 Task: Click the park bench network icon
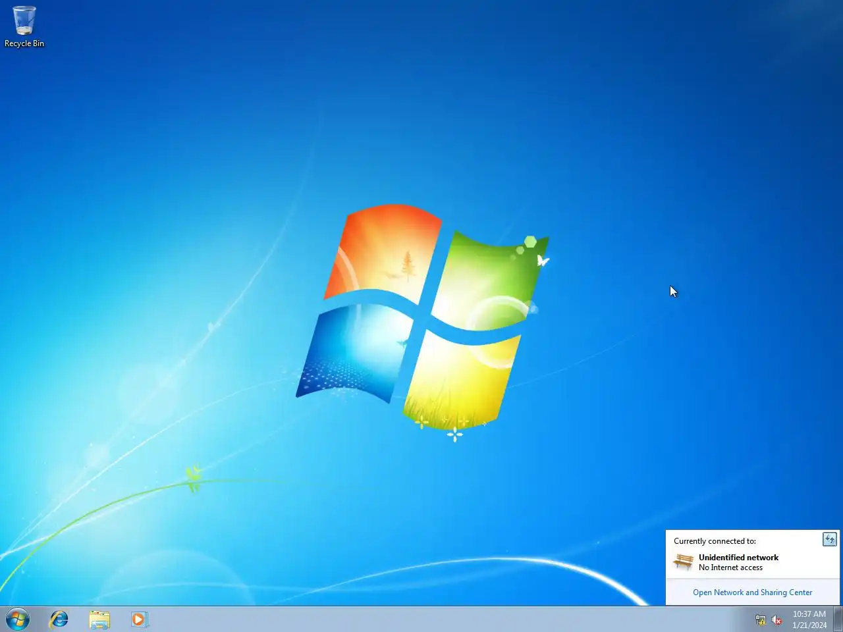[684, 562]
